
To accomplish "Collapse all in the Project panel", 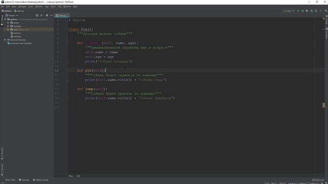I will tap(42, 15).
